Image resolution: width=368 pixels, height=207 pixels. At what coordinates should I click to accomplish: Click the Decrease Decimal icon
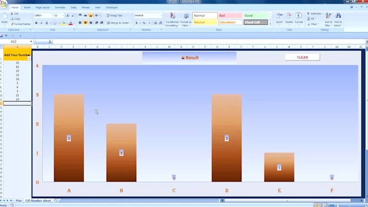tap(160, 23)
